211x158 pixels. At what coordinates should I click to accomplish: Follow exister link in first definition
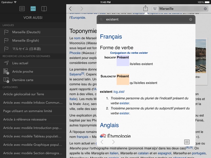pos(124,103)
